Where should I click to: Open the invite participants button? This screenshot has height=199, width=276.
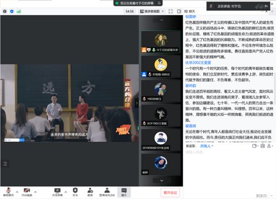90,192
